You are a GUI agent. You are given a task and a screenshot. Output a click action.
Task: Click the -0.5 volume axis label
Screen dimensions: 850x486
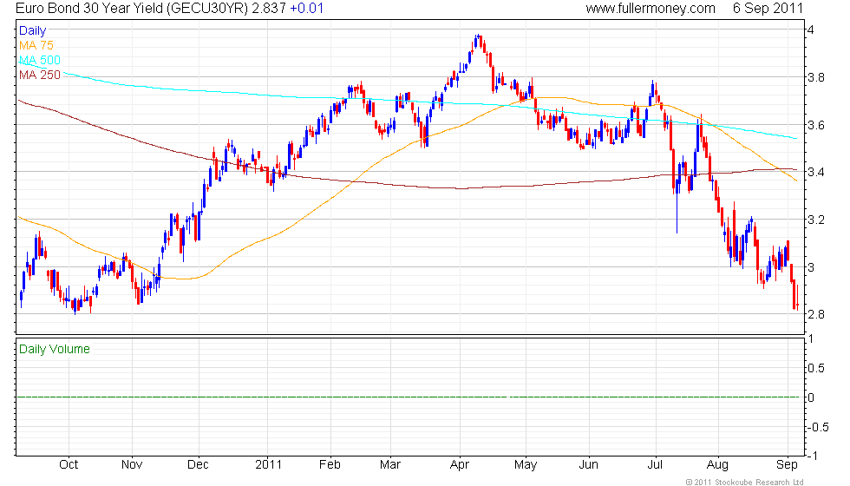(815, 426)
